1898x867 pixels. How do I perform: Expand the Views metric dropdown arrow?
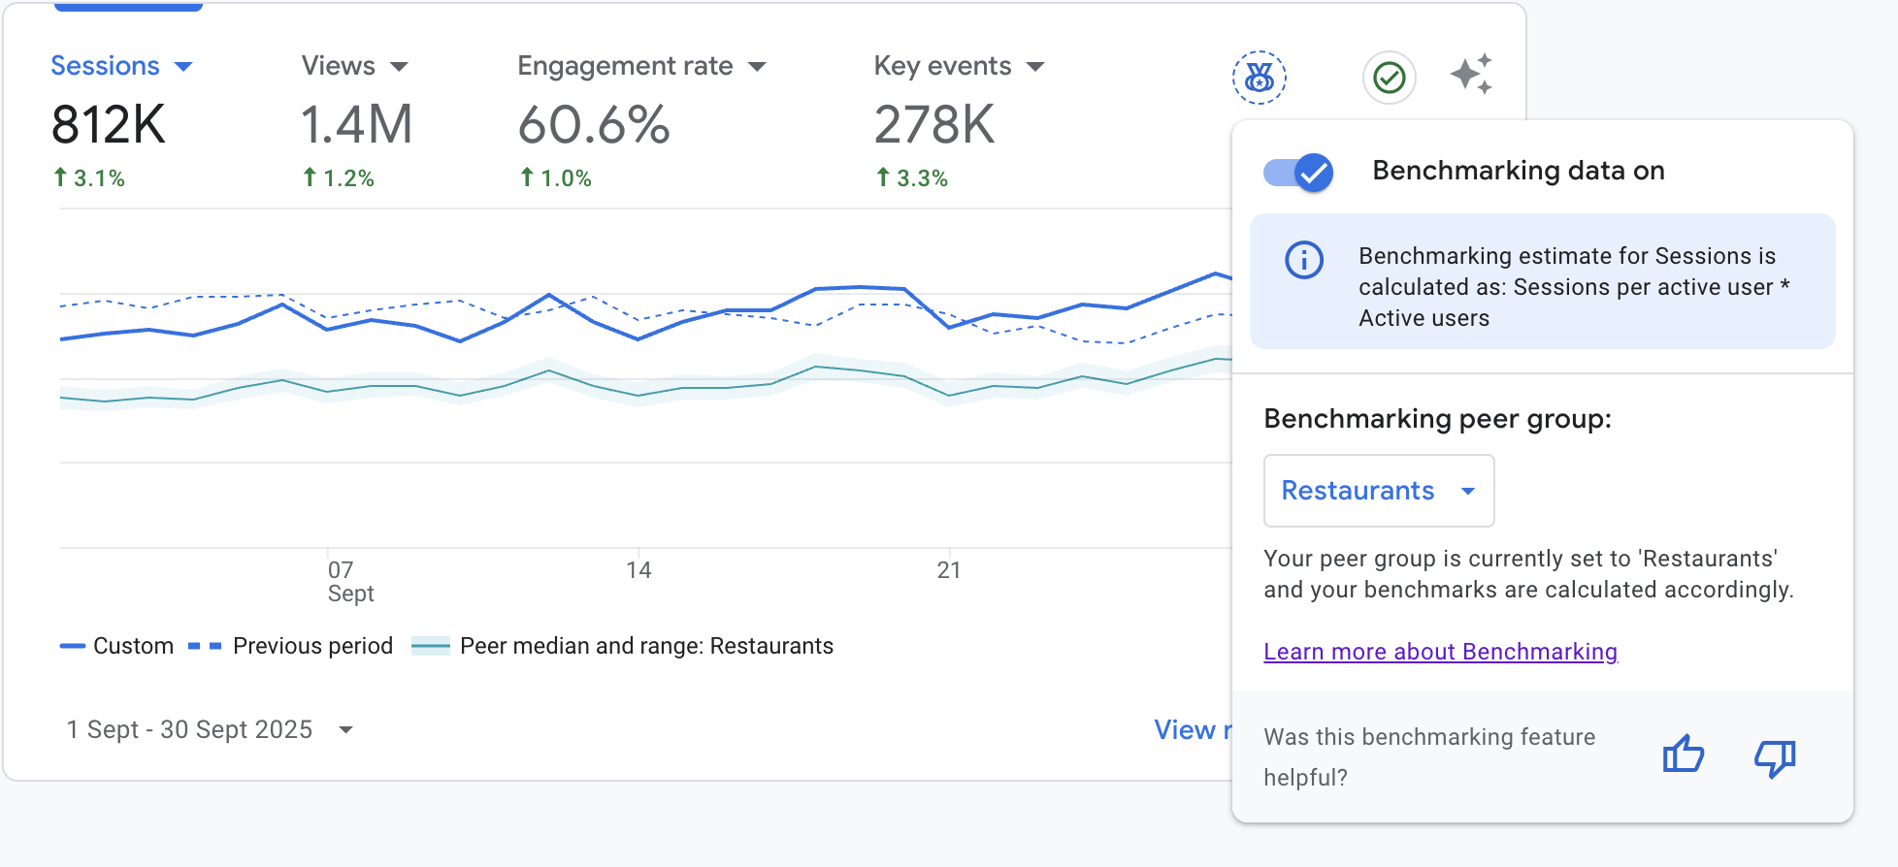coord(399,67)
